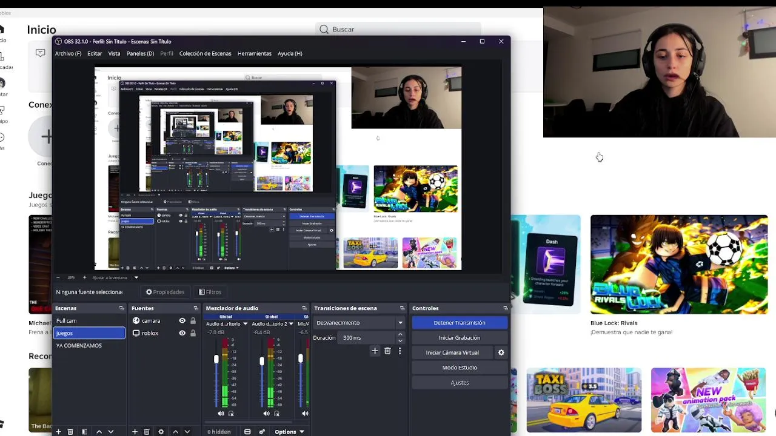Open the Paneles menu in OBS
This screenshot has width=776, height=436.
tap(140, 53)
